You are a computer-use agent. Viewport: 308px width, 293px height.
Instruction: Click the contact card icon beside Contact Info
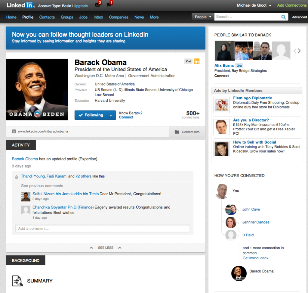[x=177, y=132]
